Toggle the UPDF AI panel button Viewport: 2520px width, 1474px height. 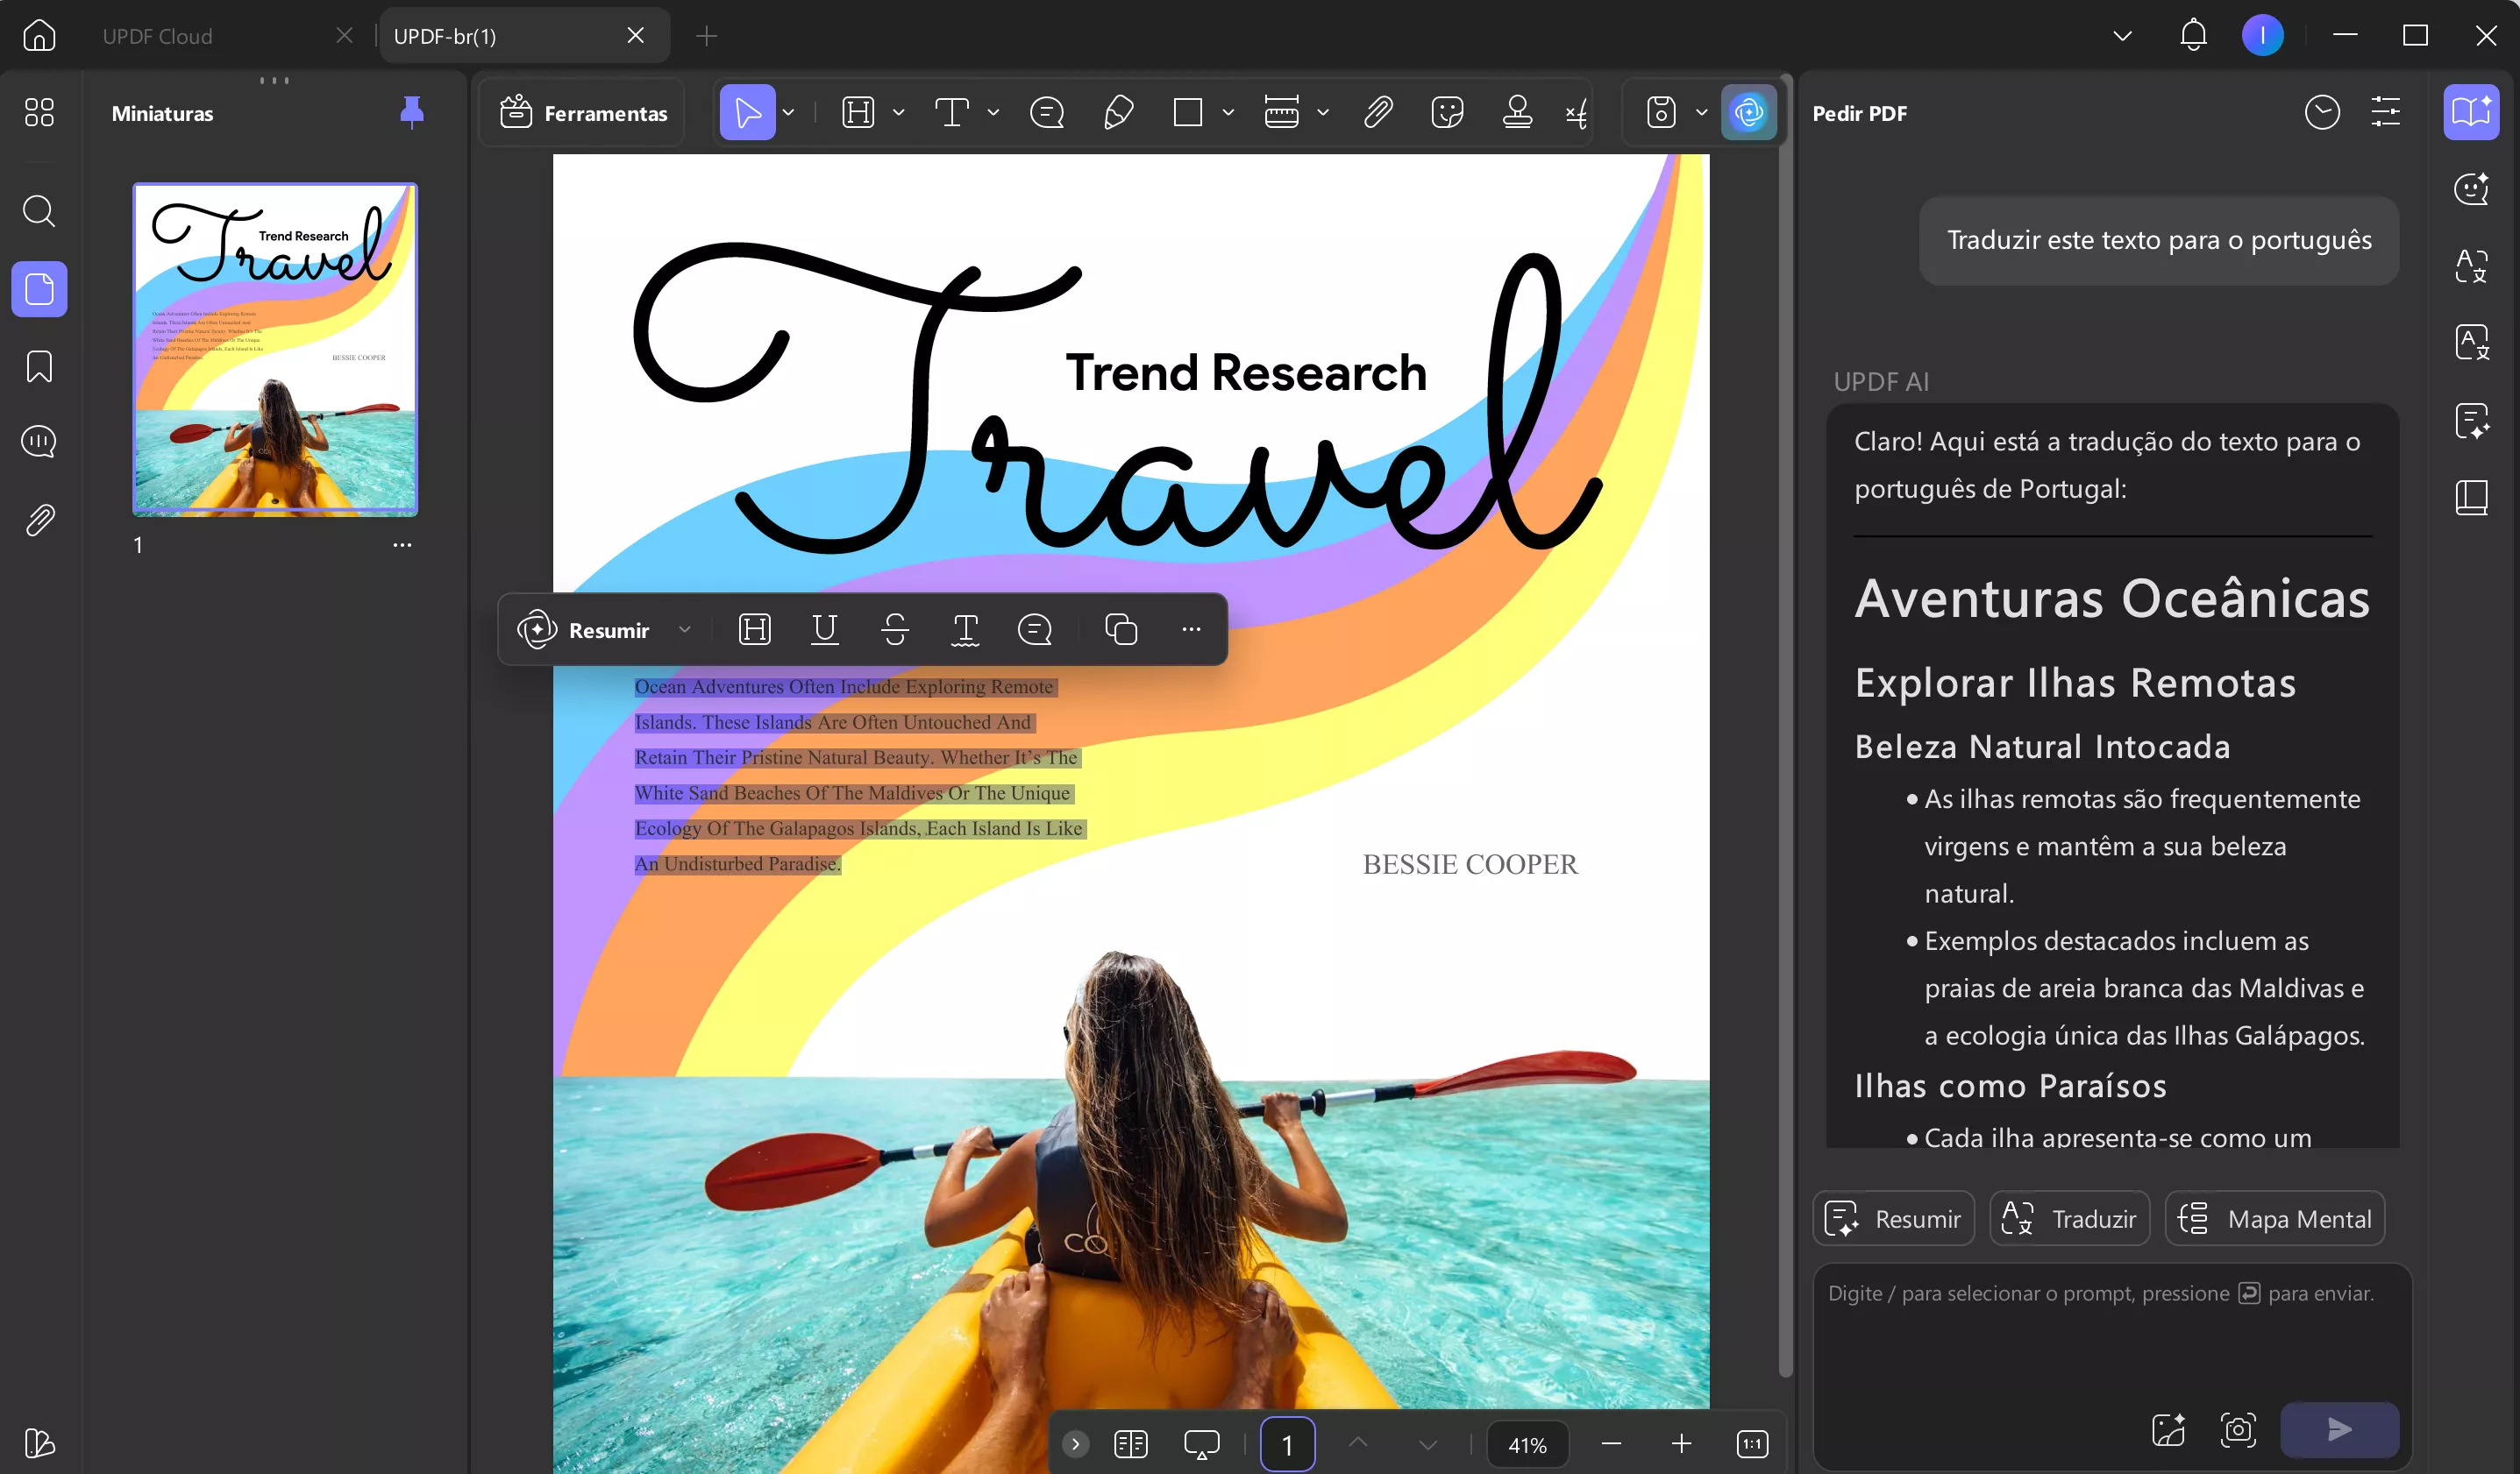coord(1748,112)
